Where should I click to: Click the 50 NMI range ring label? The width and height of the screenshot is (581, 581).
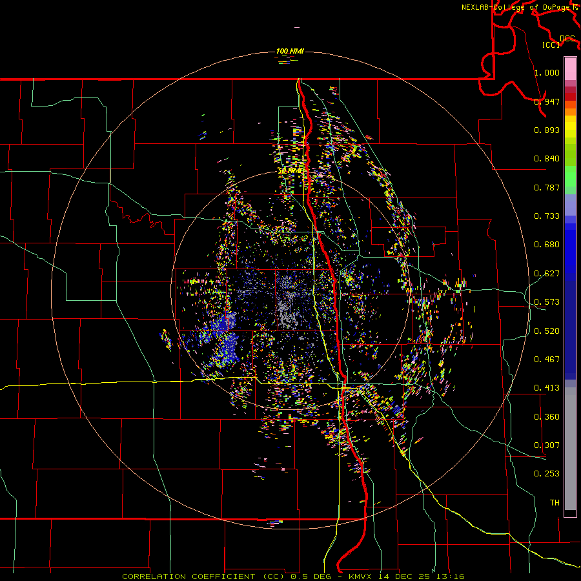point(290,171)
